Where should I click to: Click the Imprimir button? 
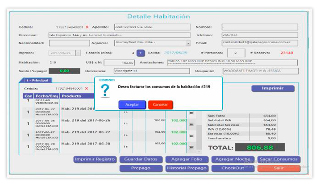pyautogui.click(x=272, y=88)
